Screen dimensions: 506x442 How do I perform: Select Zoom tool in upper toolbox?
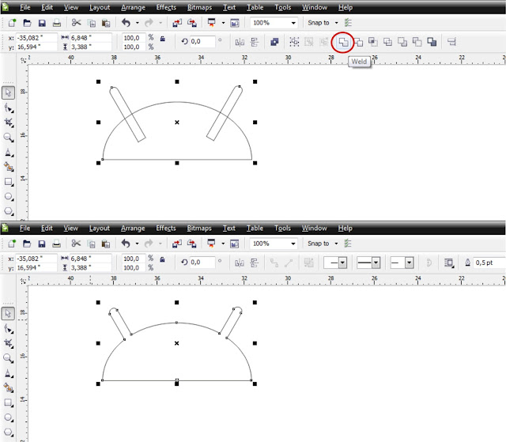(9, 138)
